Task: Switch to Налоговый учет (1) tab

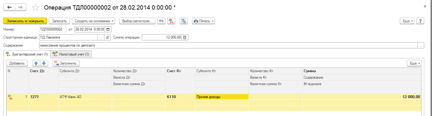Action: coord(71,54)
